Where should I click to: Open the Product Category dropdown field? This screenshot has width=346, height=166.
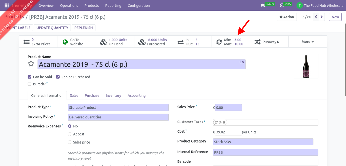(x=263, y=142)
